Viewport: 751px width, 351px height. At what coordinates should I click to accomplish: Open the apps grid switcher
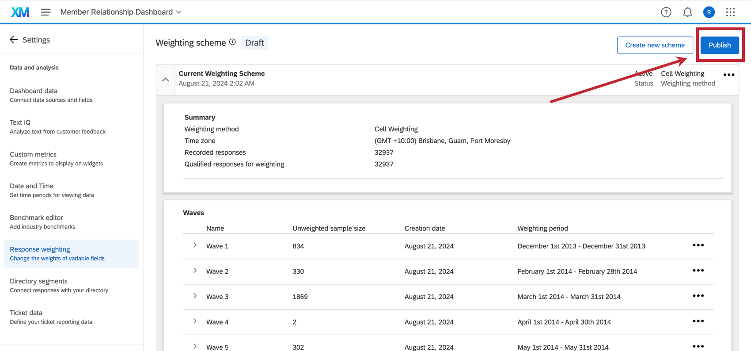[730, 12]
